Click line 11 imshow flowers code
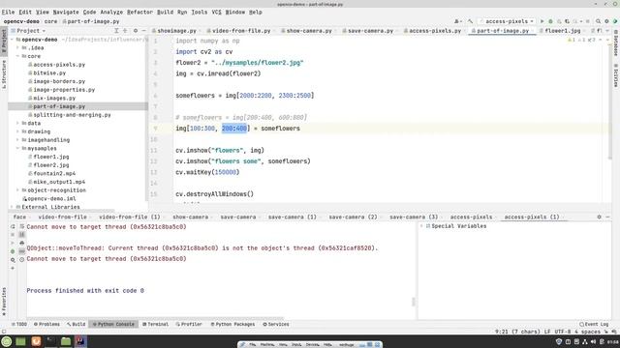 (220, 151)
